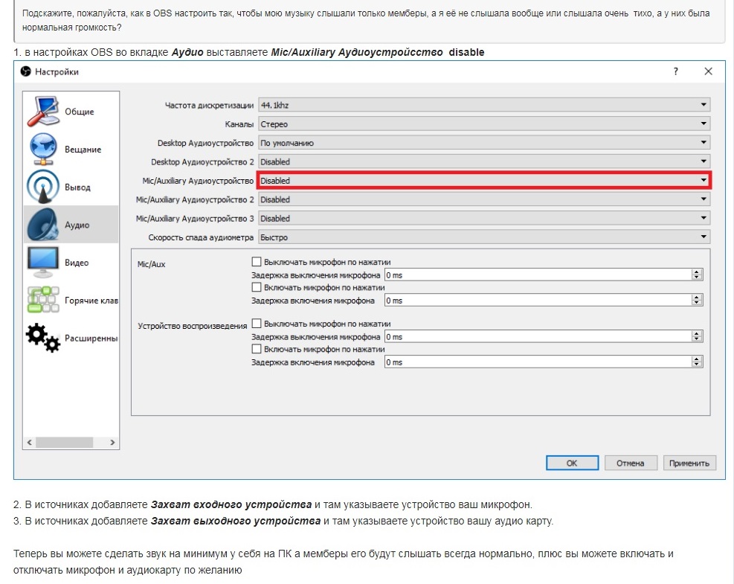Screen dimensions: 734x584
Task: Increment Mic/Aux Задержка выключения микрофона stepper
Action: (697, 272)
